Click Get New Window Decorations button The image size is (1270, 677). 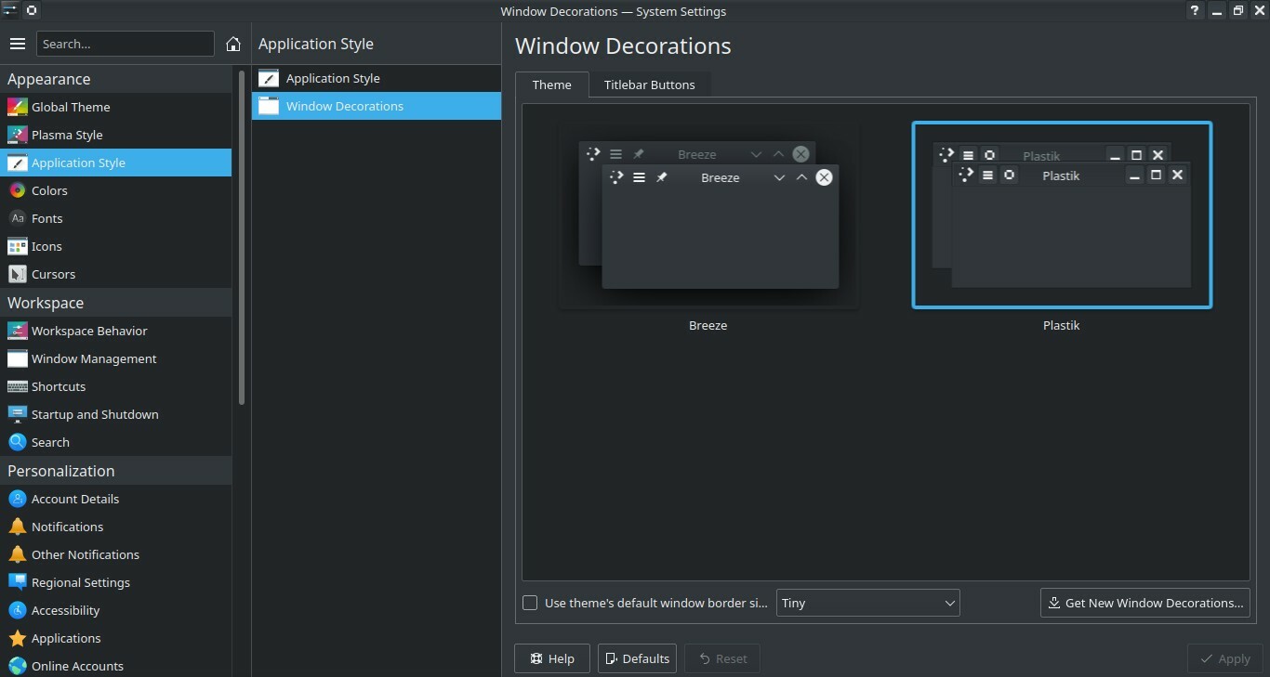(x=1144, y=603)
